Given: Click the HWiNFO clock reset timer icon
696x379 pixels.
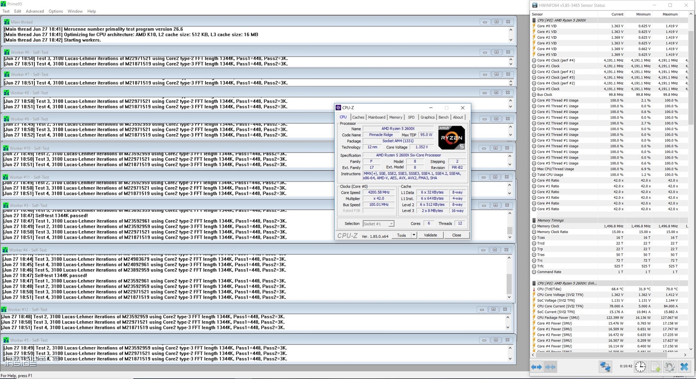Looking at the screenshot, I should click(641, 367).
